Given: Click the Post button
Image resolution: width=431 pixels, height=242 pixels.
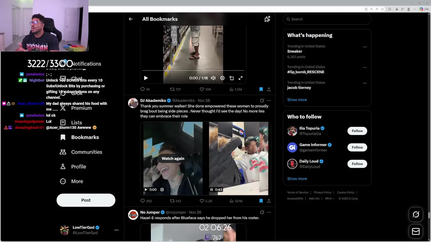Looking at the screenshot, I should coord(86,200).
